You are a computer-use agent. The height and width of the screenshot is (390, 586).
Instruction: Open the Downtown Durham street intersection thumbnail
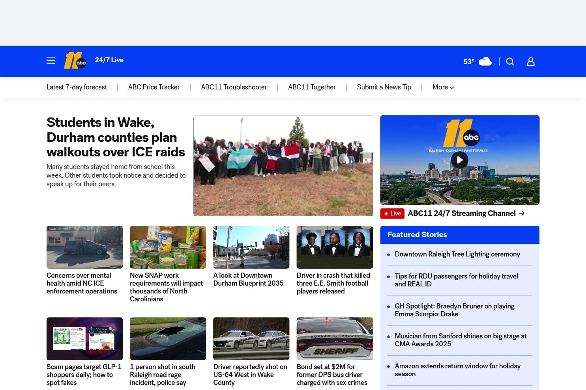(x=251, y=247)
